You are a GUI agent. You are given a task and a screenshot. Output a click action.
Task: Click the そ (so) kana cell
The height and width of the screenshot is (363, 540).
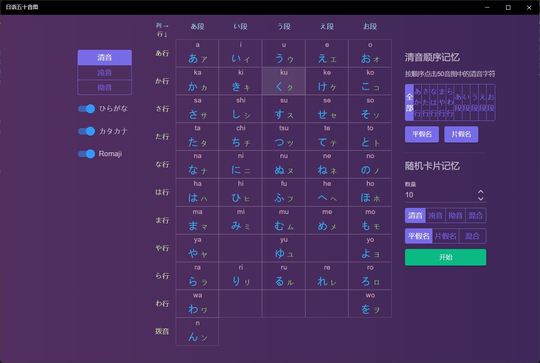pyautogui.click(x=370, y=109)
